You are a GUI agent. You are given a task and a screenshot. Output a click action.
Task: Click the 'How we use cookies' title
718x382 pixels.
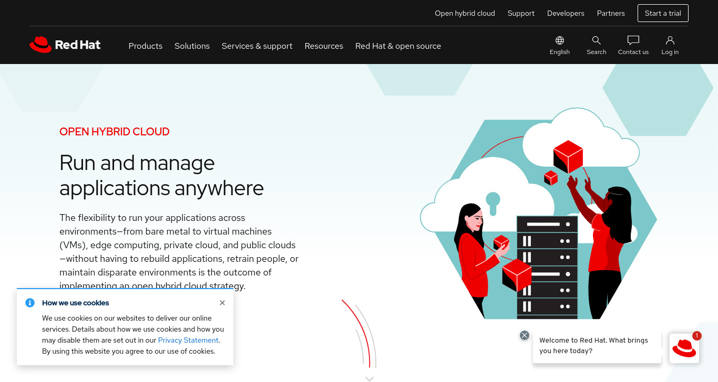tap(76, 303)
